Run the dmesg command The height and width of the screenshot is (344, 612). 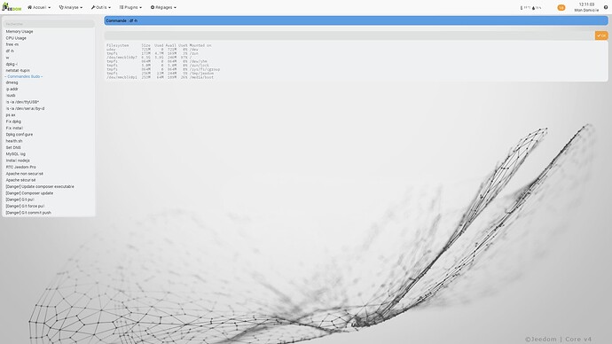click(12, 82)
